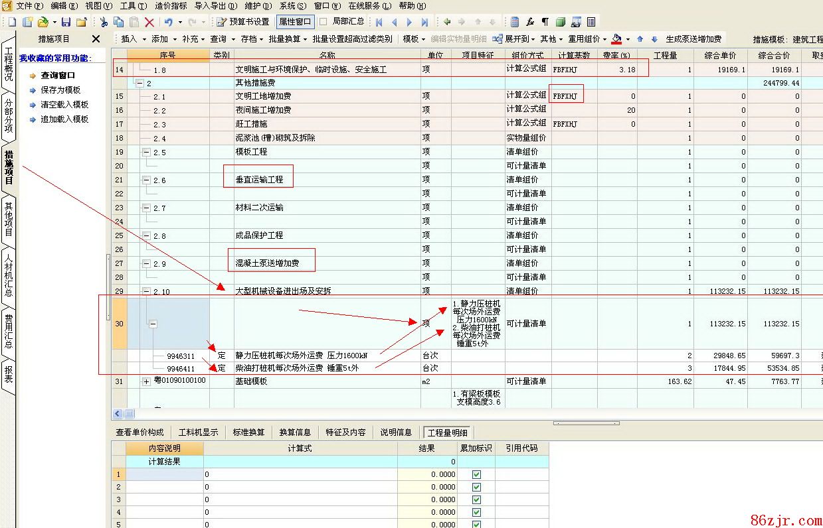Click the Save floppy disk icon

click(66, 22)
